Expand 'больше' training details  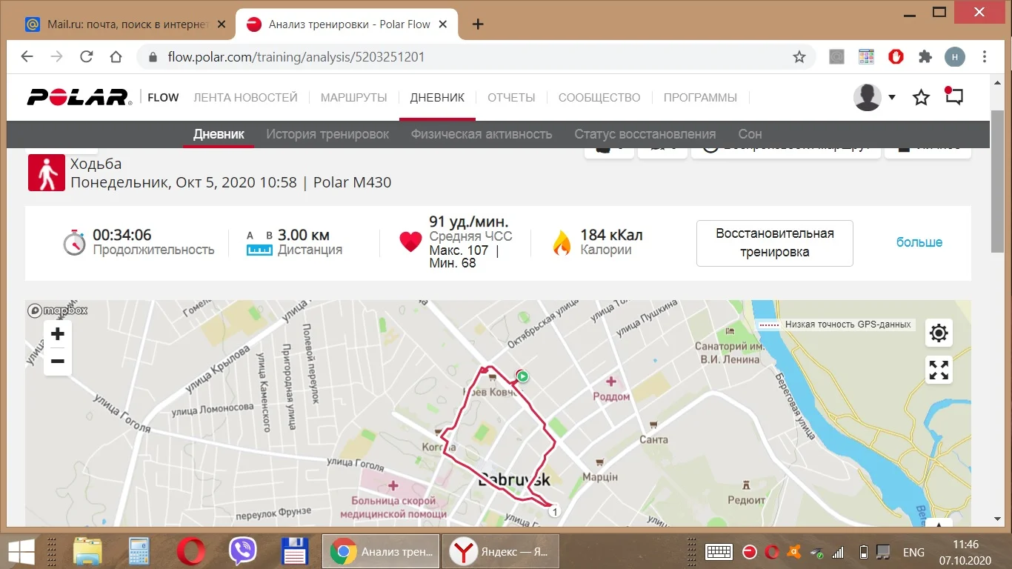click(x=919, y=242)
